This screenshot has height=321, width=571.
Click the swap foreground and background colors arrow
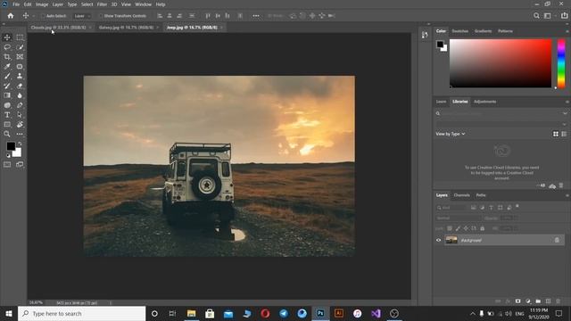[x=20, y=144]
